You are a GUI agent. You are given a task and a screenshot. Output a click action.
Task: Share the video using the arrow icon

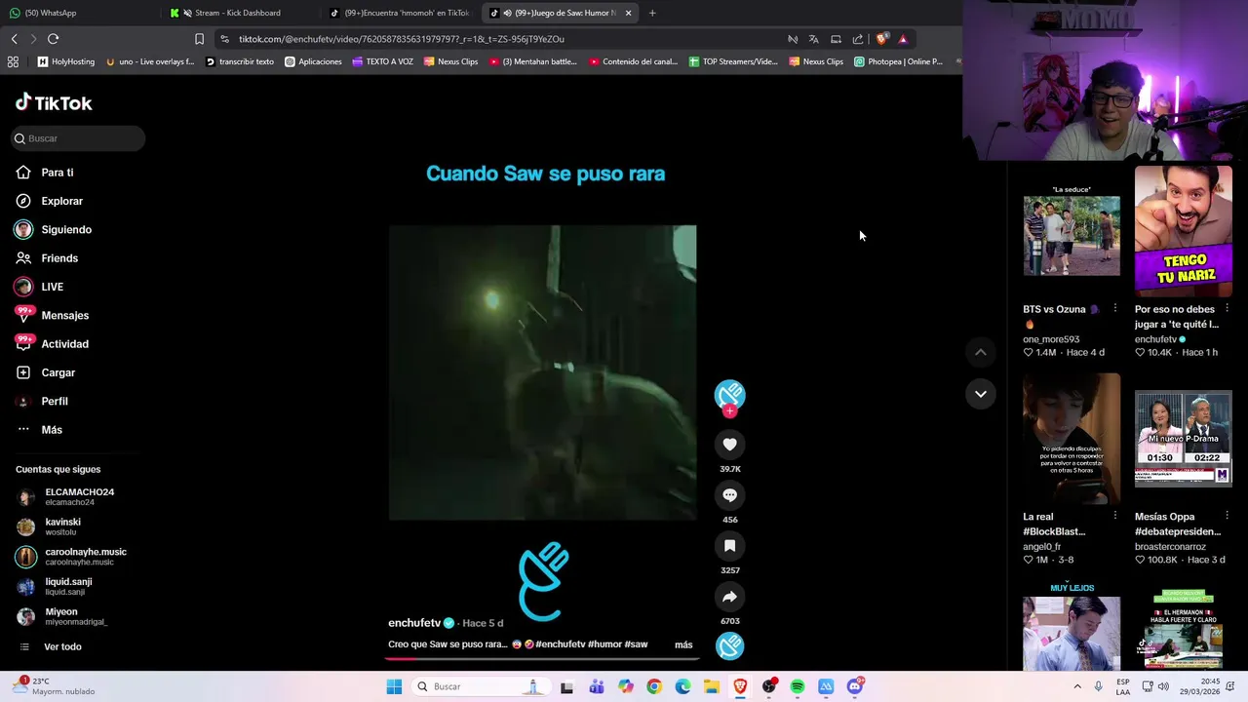tap(729, 597)
